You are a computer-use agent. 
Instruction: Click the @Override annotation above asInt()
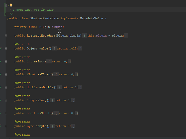tap(22, 57)
